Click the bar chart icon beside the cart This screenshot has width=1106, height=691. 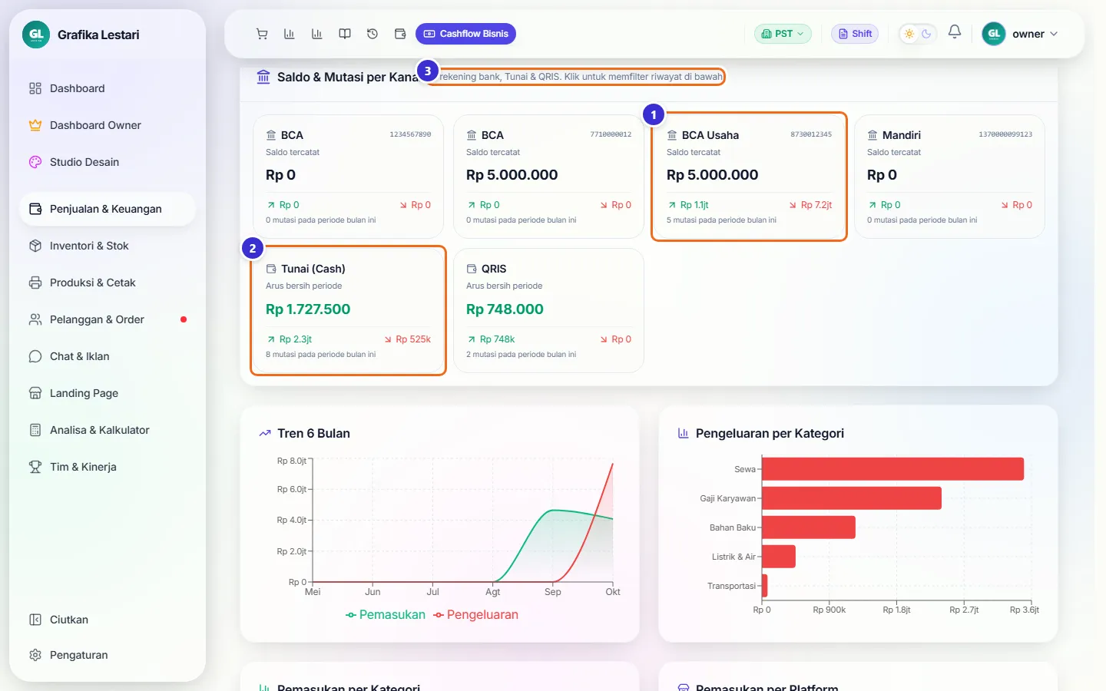tap(290, 34)
